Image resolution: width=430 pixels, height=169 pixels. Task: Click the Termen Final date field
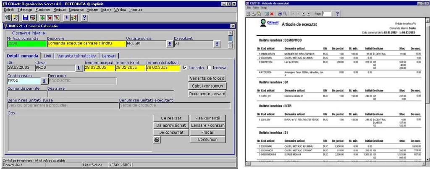(x=130, y=68)
